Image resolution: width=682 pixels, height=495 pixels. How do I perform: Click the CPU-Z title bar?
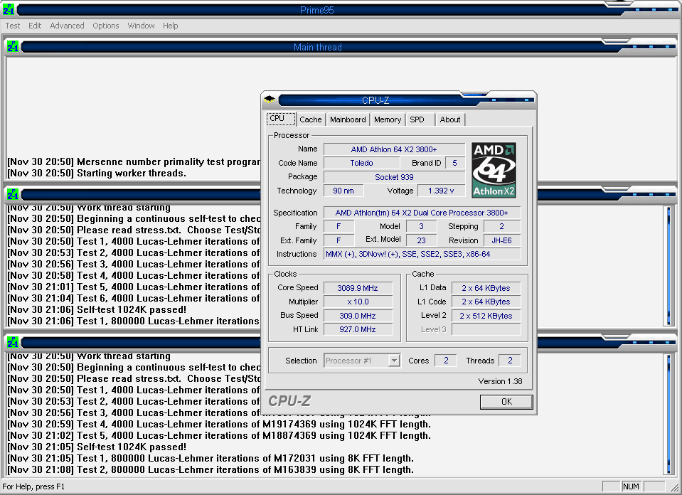[376, 100]
